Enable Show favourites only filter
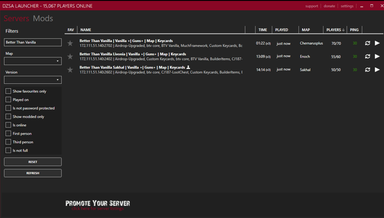This screenshot has width=384, height=218. tap(8, 91)
